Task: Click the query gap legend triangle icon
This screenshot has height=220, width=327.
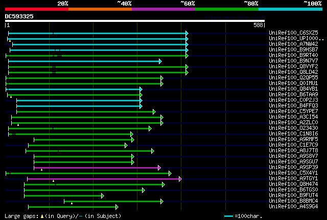Action: 42,216
